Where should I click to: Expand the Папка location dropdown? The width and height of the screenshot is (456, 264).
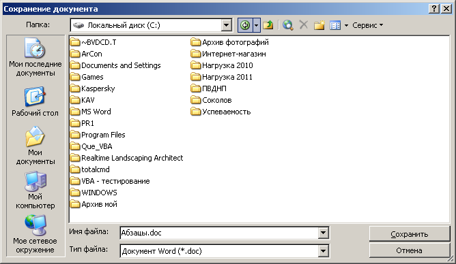pyautogui.click(x=226, y=25)
